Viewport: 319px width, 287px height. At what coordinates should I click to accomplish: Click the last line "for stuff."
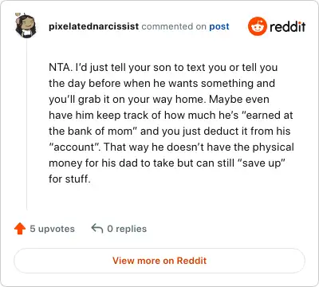tap(69, 179)
